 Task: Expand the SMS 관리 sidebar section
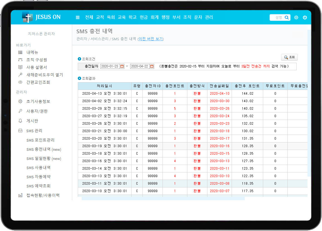34,130
